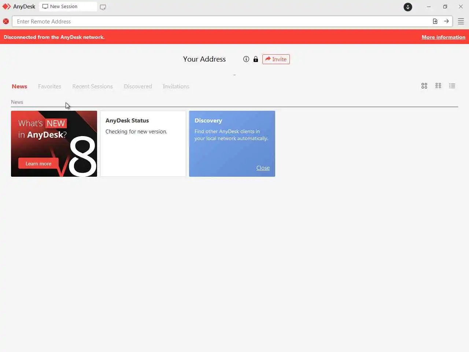469x352 pixels.
Task: Click the red disconnected status icon
Action: click(6, 21)
